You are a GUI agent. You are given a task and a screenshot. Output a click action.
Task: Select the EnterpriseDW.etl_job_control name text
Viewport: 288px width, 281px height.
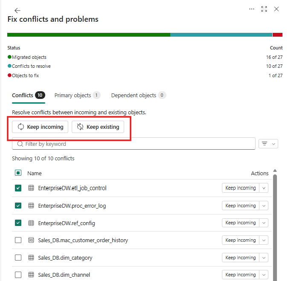[x=72, y=188]
